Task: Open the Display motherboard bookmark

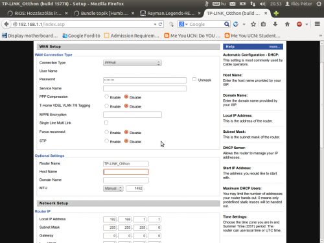Action: (x=30, y=36)
